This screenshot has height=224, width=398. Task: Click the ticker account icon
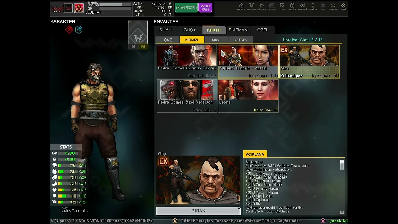[175, 221]
